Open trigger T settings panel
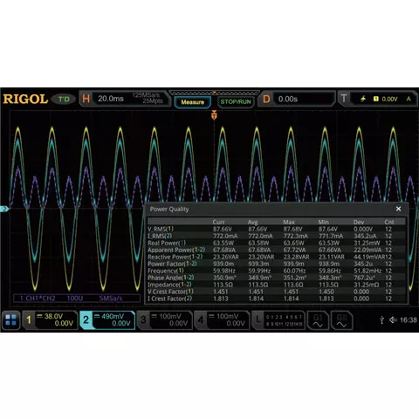The width and height of the screenshot is (419, 419). 378,99
